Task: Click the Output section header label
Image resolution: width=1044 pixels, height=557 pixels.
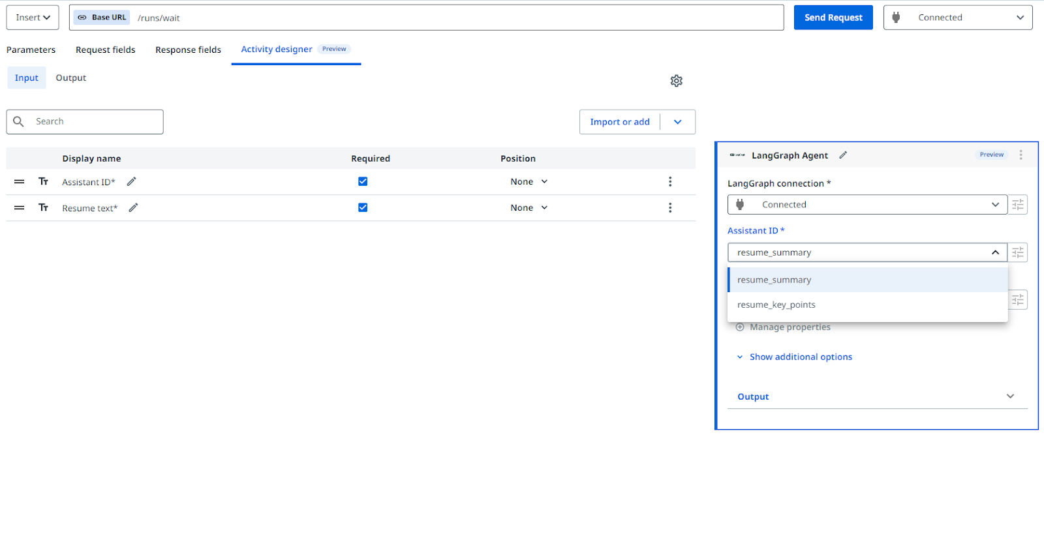Action: point(753,397)
